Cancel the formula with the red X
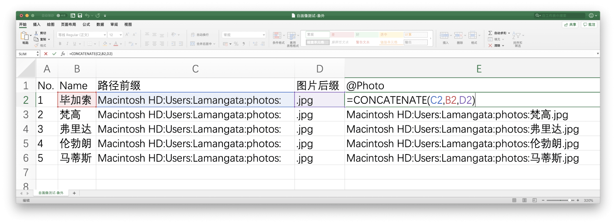Screen dimensions: 616x224 (46, 54)
